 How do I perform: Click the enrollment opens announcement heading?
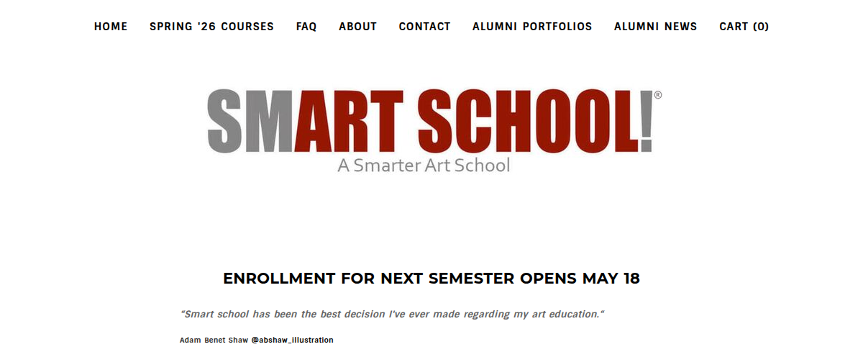point(431,279)
